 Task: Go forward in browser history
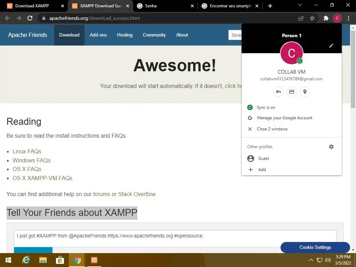[19, 18]
